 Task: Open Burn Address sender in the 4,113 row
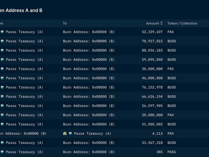pyautogui.click(x=23, y=133)
